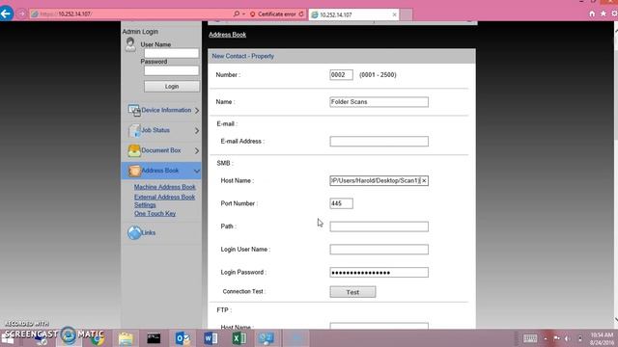Focus the Admin User Name field
618x347 pixels.
pyautogui.click(x=172, y=53)
